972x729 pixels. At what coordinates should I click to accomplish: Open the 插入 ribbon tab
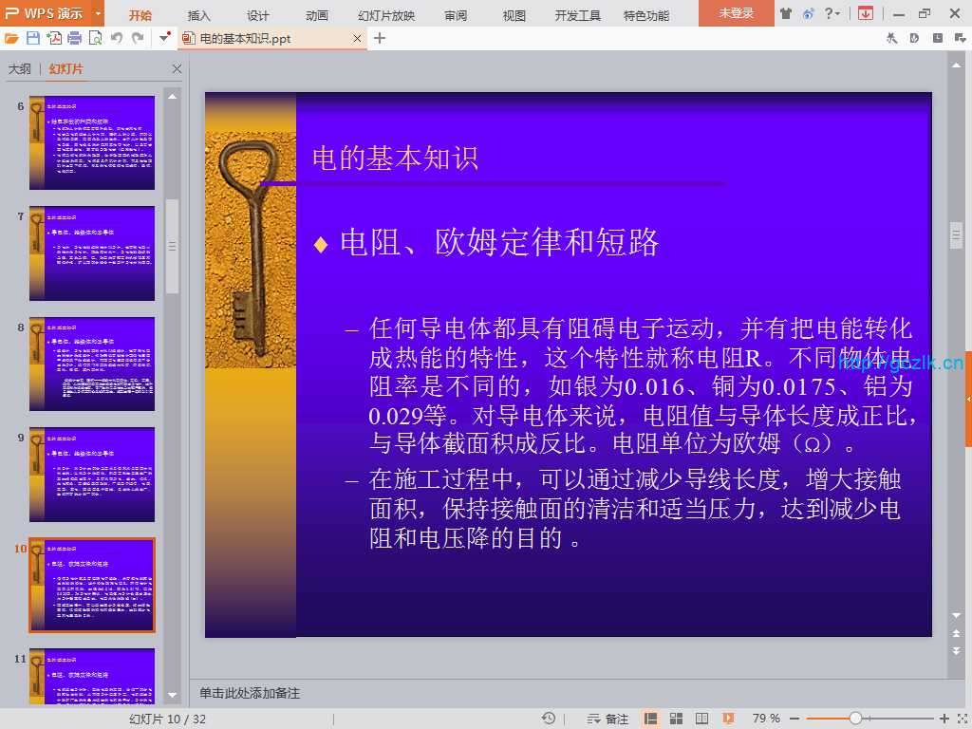point(199,15)
